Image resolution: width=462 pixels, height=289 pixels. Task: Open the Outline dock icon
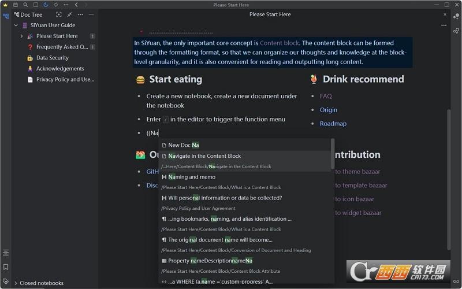(x=6, y=253)
